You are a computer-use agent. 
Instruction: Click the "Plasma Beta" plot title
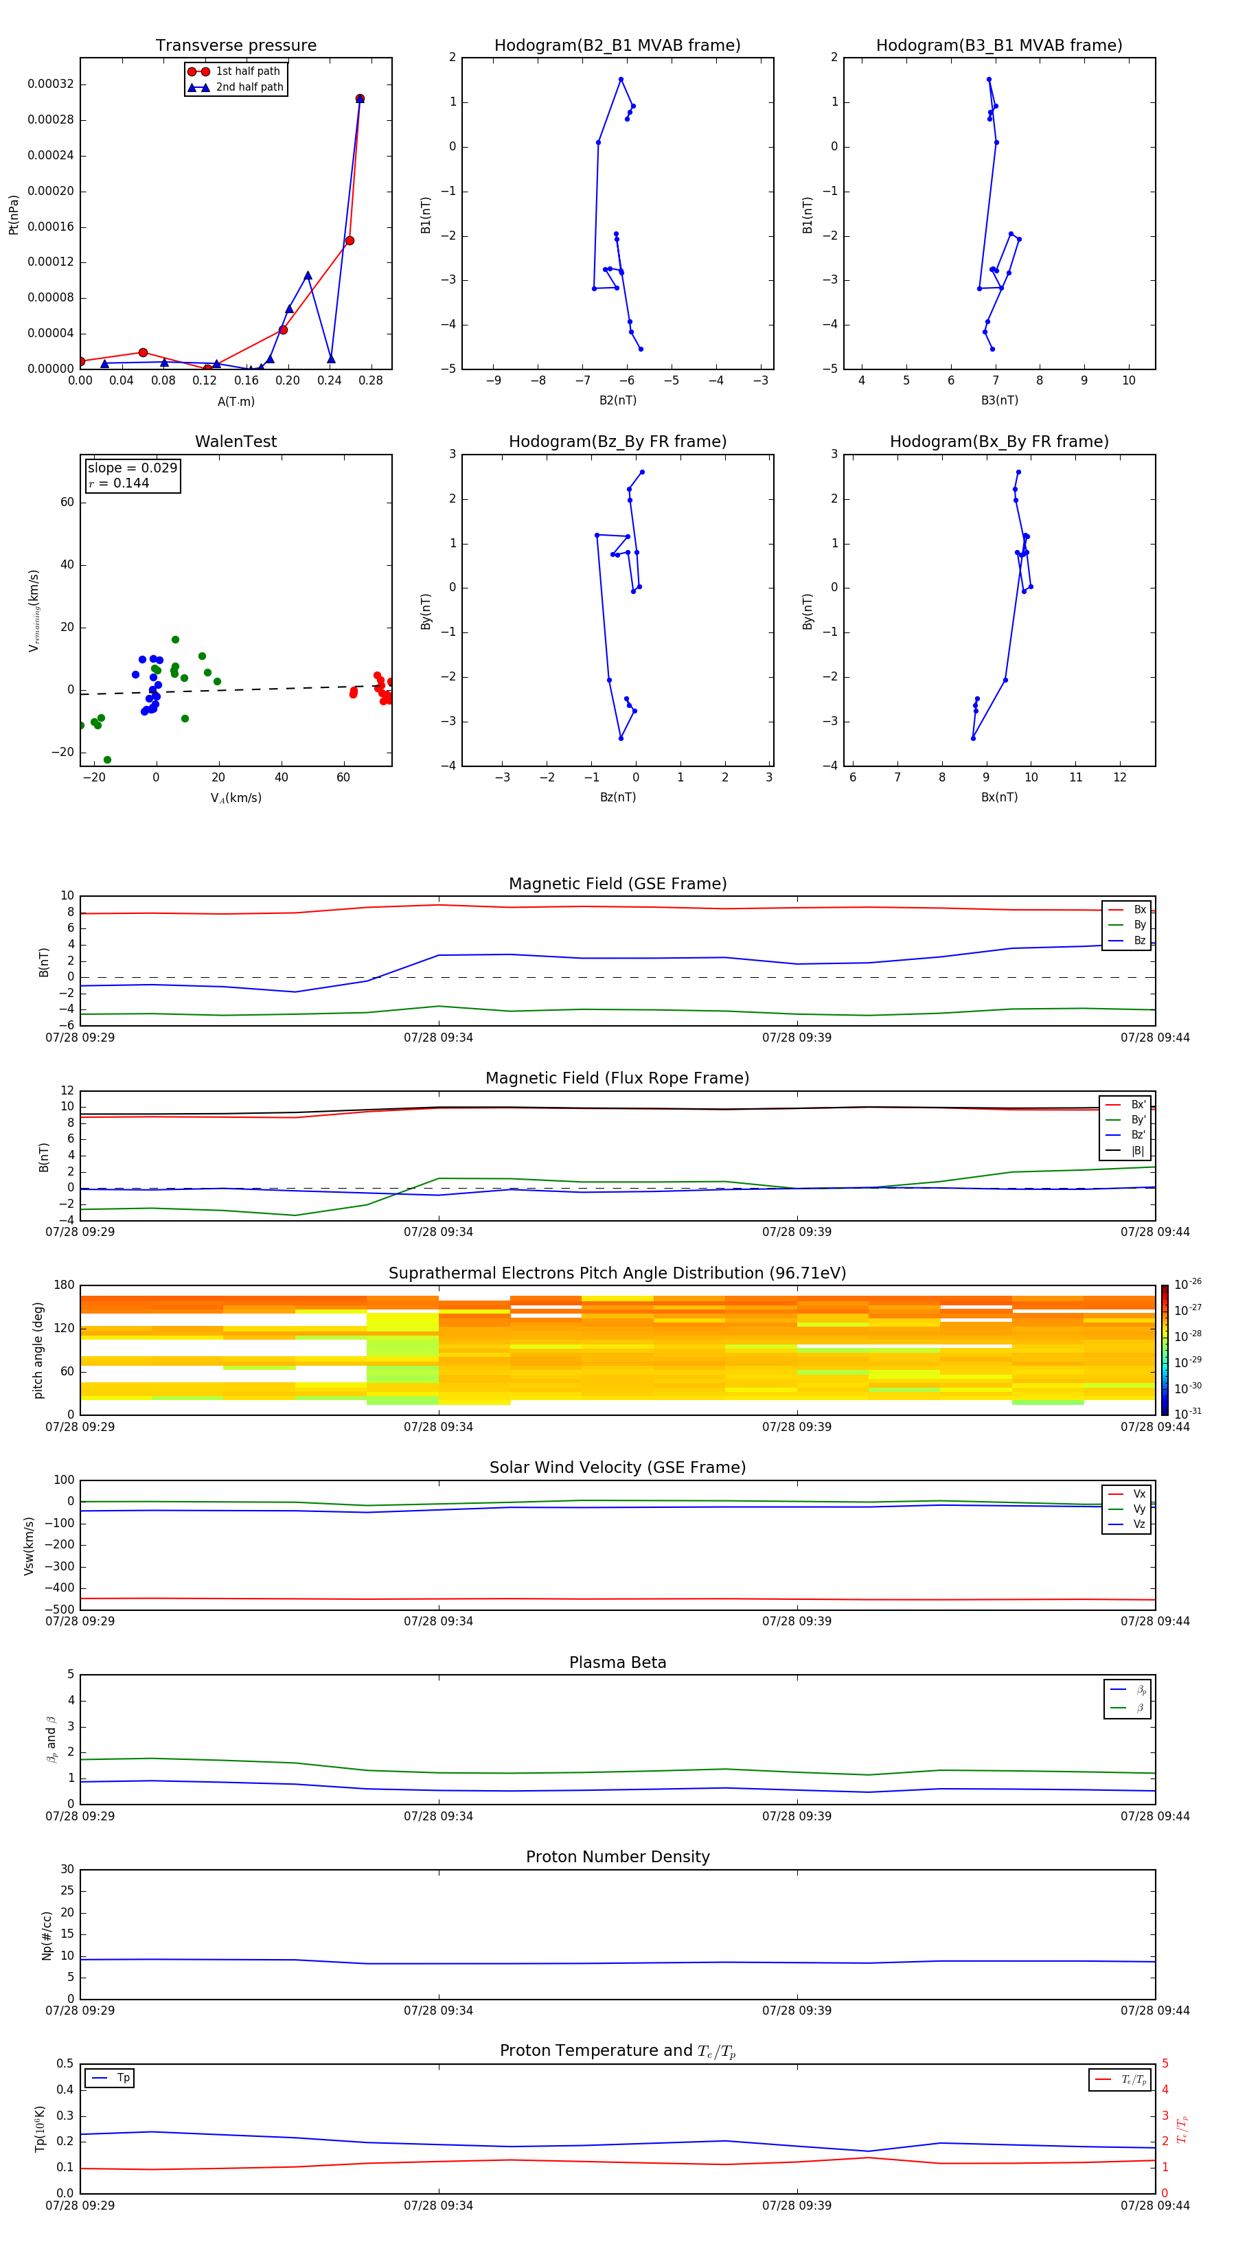pos(617,1663)
